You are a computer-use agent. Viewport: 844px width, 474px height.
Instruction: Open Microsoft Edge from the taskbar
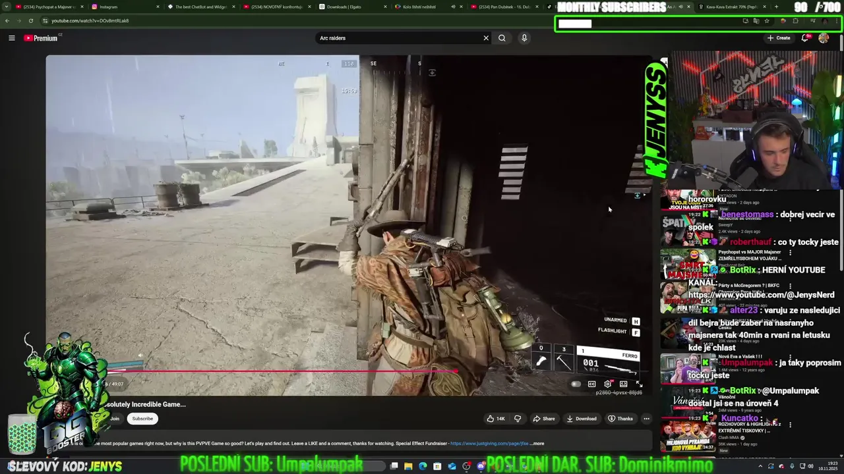pyautogui.click(x=423, y=466)
